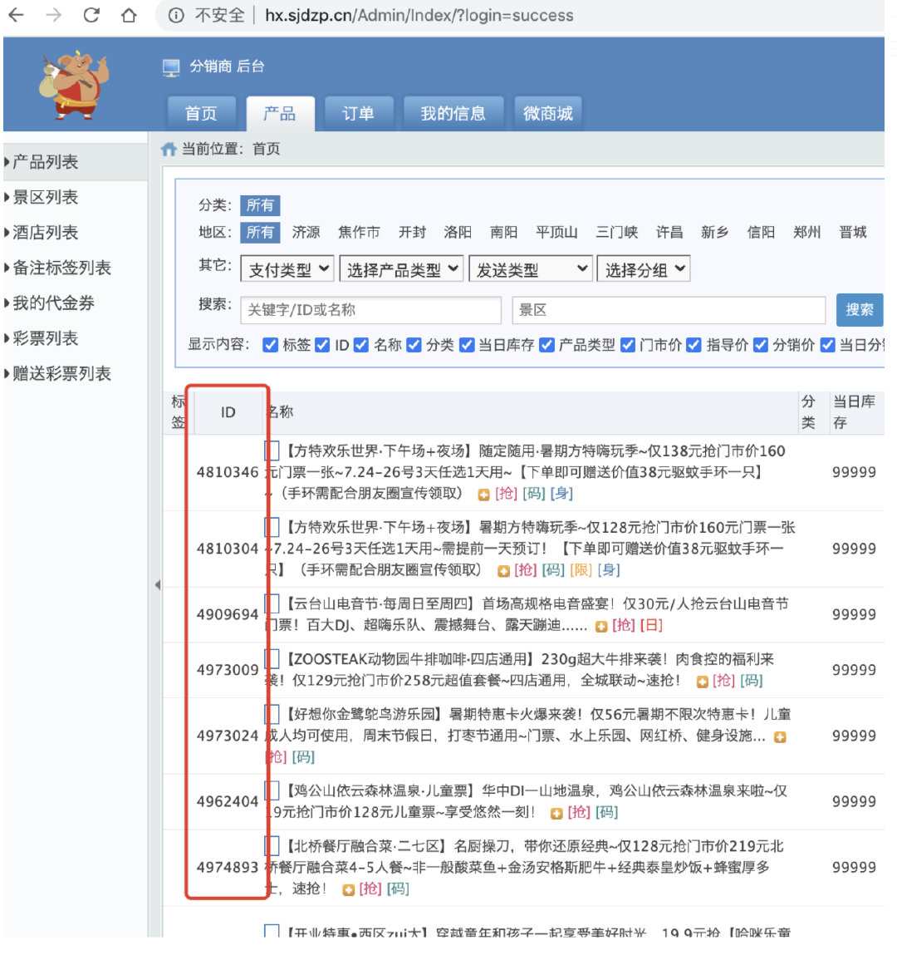This screenshot has height=955, width=897.
Task: Click the house icon in breadcrumb
Action: (x=169, y=149)
